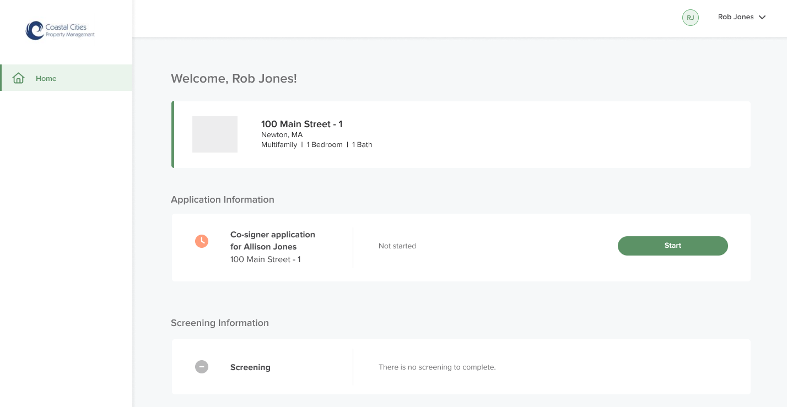Click the Newton, MA location text
The width and height of the screenshot is (787, 407).
pyautogui.click(x=282, y=135)
